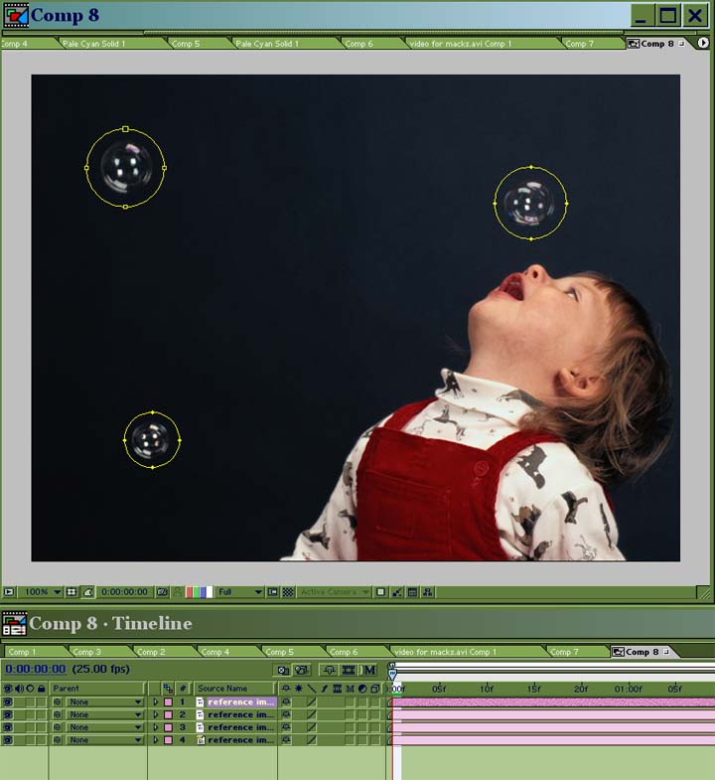The height and width of the screenshot is (780, 715).
Task: Toggle Live Update icon in the timeline
Action: click(x=282, y=670)
